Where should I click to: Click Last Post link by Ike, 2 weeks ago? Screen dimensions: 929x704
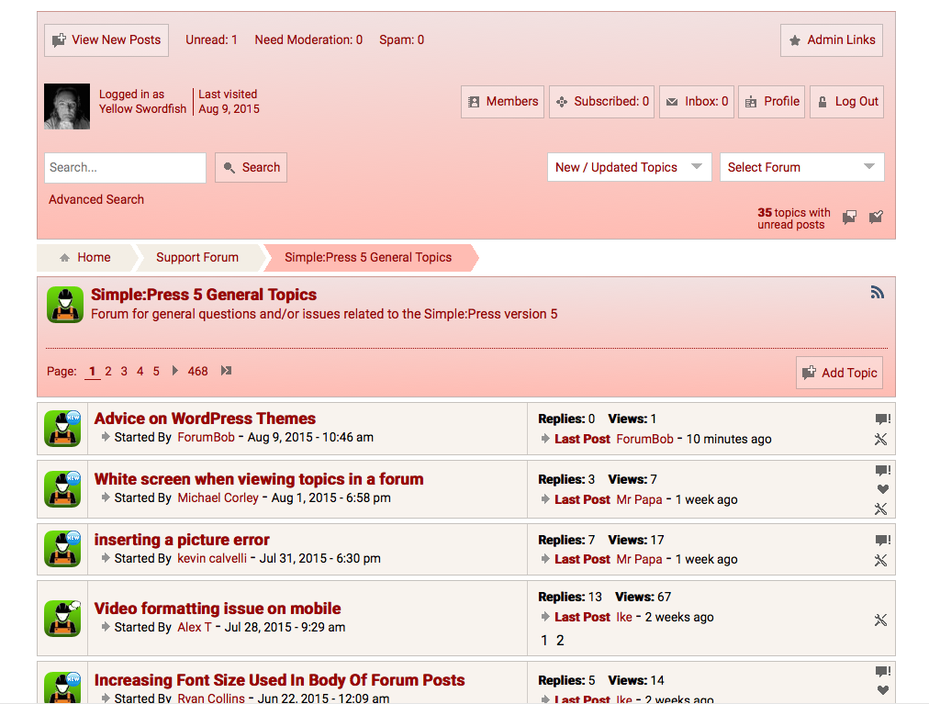[582, 617]
